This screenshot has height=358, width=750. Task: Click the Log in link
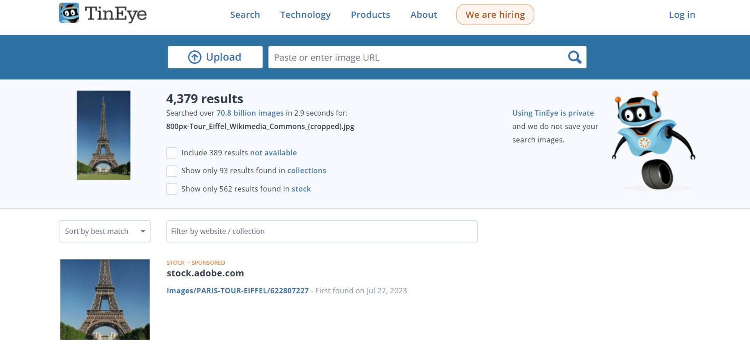[682, 15]
